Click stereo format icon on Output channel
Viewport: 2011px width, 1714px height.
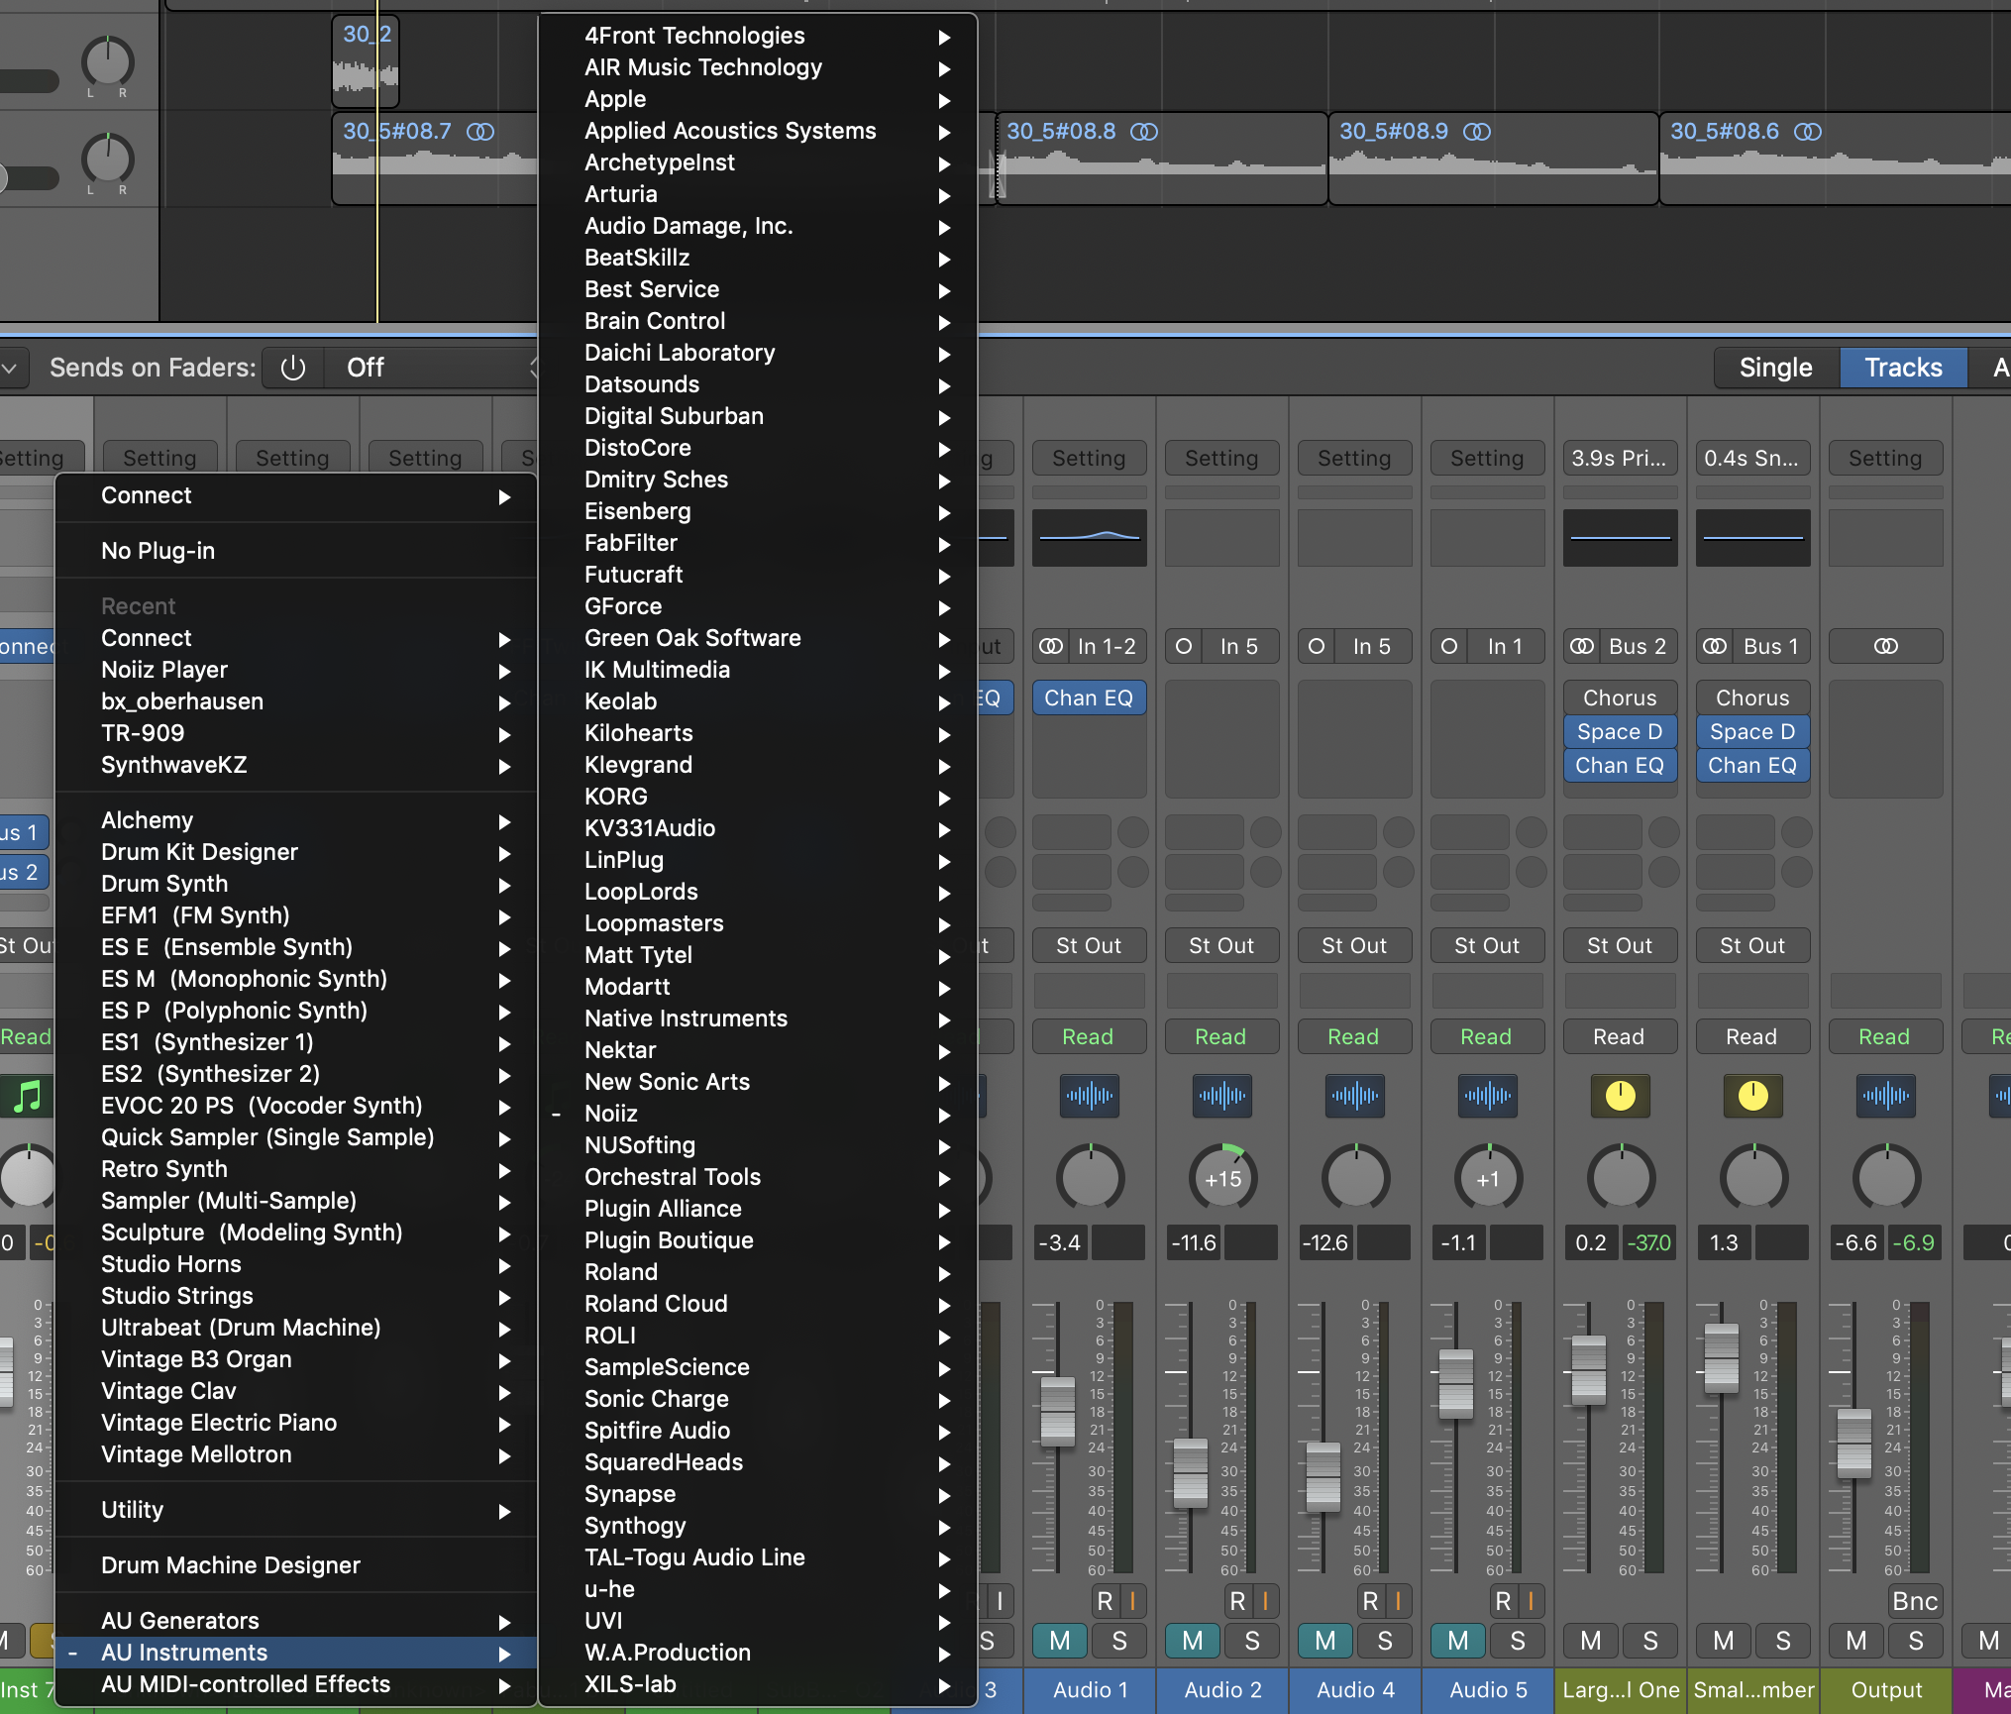(1886, 647)
